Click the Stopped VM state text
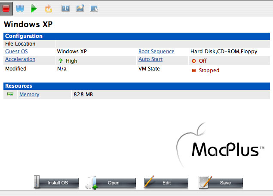 tap(209, 70)
